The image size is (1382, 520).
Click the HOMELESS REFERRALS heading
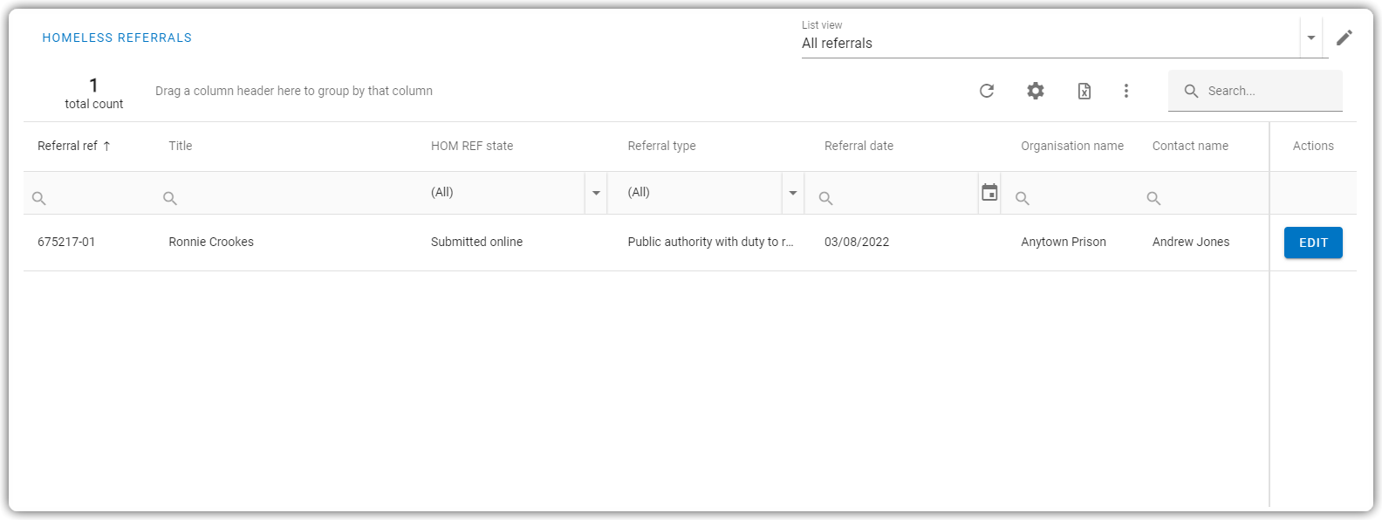click(117, 38)
